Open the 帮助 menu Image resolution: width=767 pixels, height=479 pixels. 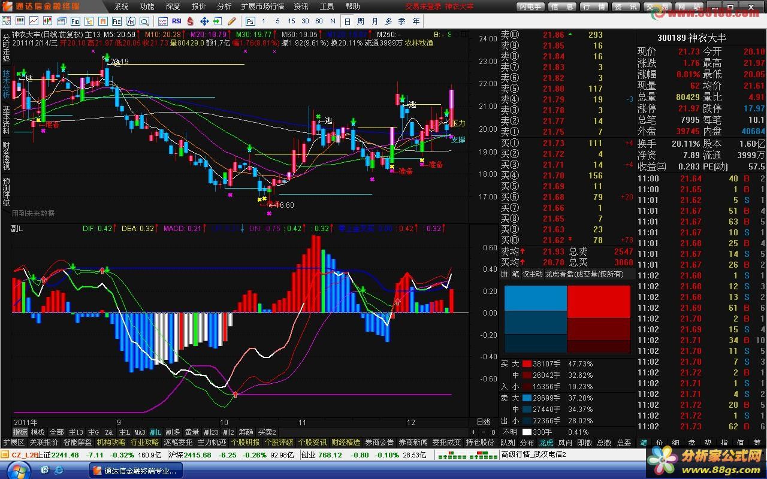[x=353, y=6]
